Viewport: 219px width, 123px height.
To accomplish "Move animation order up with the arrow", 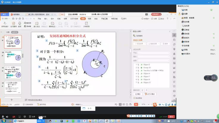I will click(x=143, y=90).
